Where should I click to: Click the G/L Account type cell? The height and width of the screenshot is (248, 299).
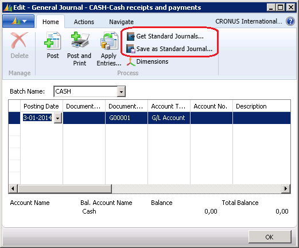tap(169, 118)
